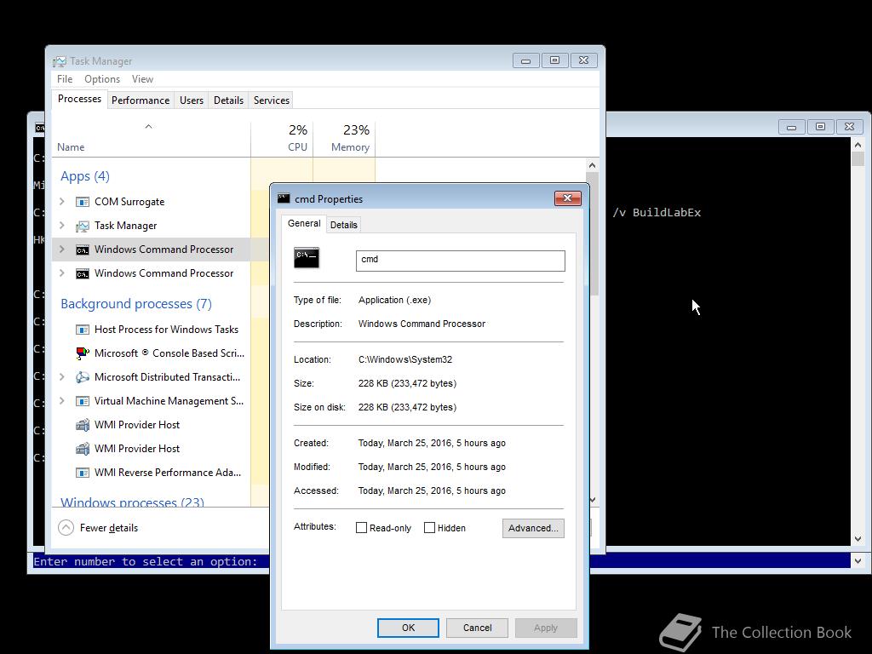Click the C:\Windows\System32 location text
Viewport: 872px width, 654px height.
pos(405,360)
